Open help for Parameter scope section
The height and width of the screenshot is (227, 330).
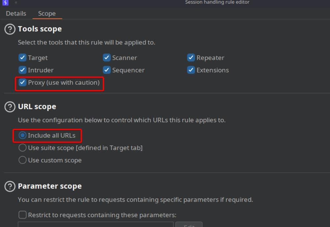(x=10, y=186)
